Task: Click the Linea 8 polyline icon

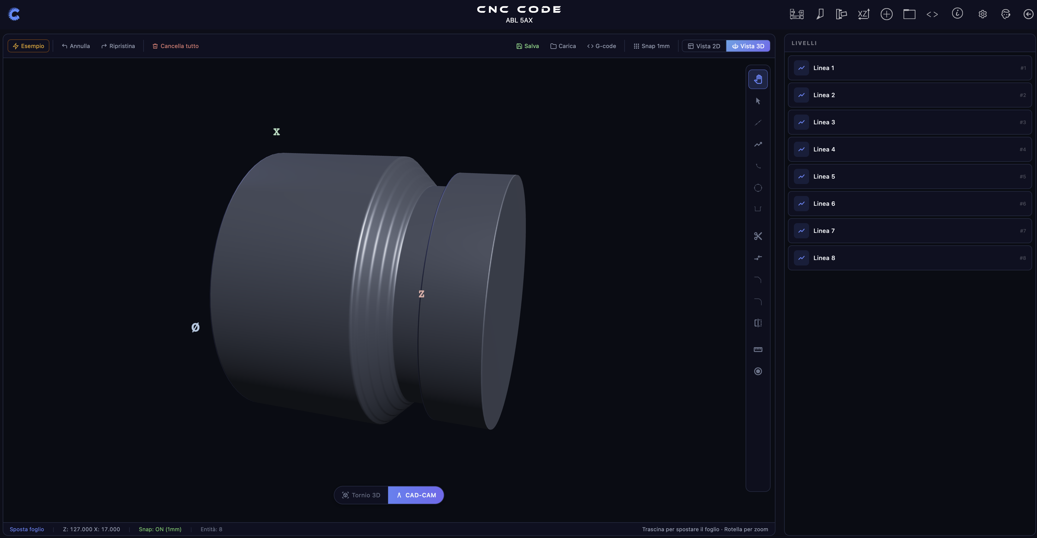Action: 801,258
